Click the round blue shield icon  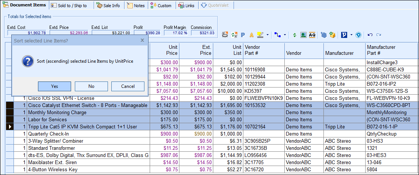358,35
